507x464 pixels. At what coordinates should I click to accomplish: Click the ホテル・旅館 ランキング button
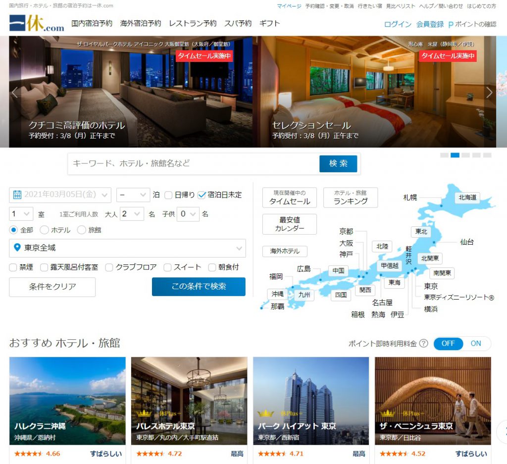click(351, 198)
